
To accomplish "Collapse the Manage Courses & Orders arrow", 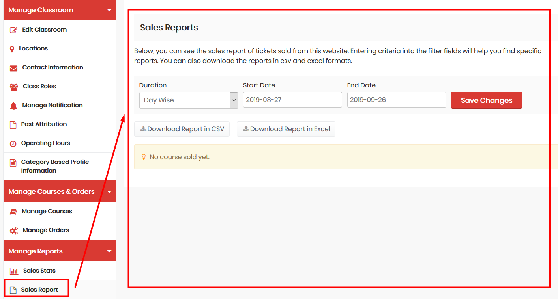I will pos(109,192).
